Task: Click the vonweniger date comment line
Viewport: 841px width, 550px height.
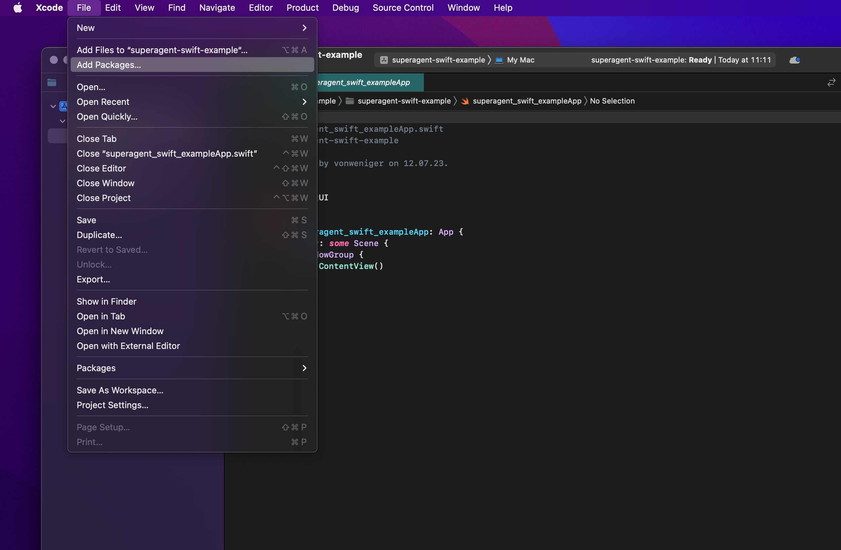Action: coord(383,163)
